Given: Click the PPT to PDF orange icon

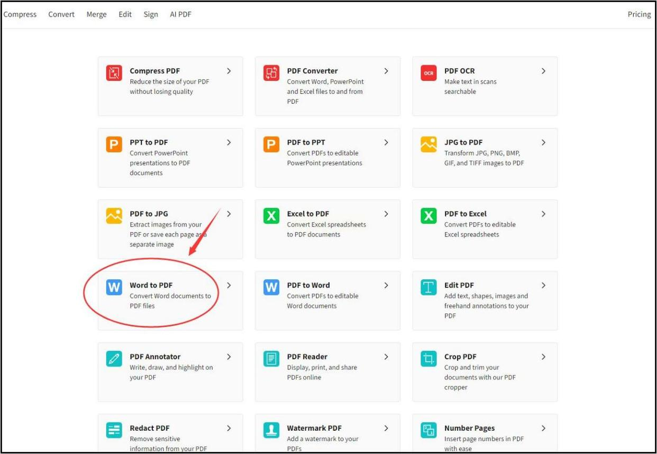Looking at the screenshot, I should coord(114,144).
